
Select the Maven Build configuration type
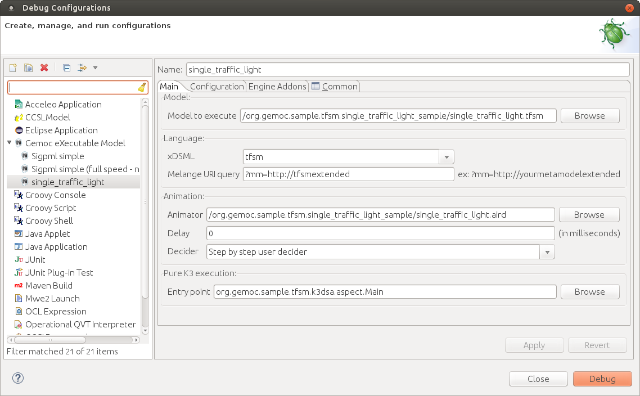click(48, 286)
